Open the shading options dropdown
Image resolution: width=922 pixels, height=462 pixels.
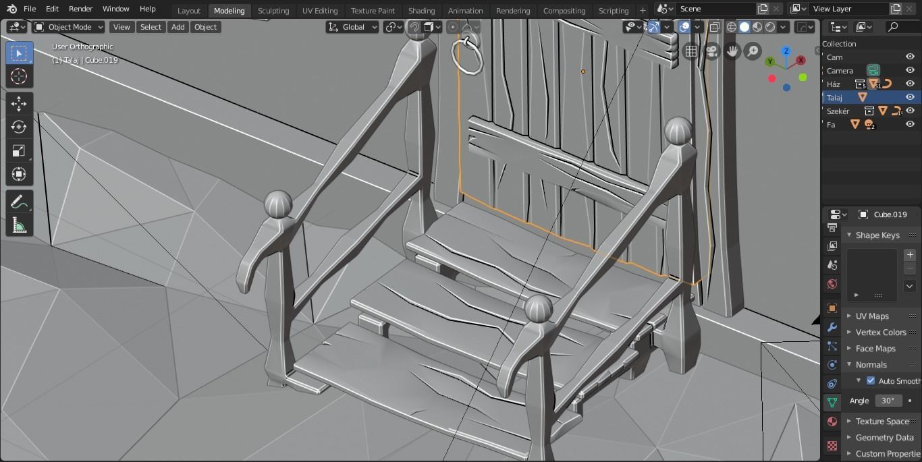click(x=784, y=27)
